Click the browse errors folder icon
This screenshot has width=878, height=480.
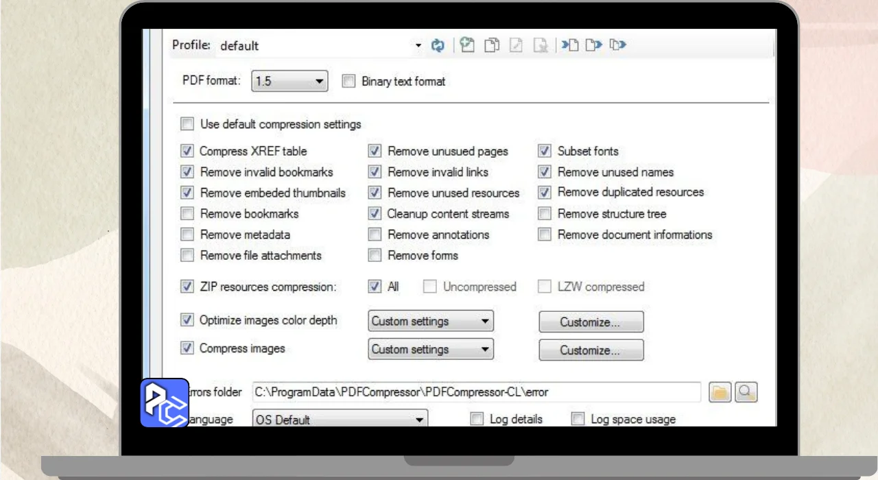(720, 392)
